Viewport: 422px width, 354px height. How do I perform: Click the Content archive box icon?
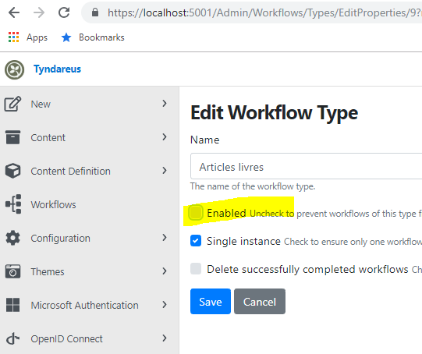pyautogui.click(x=12, y=137)
